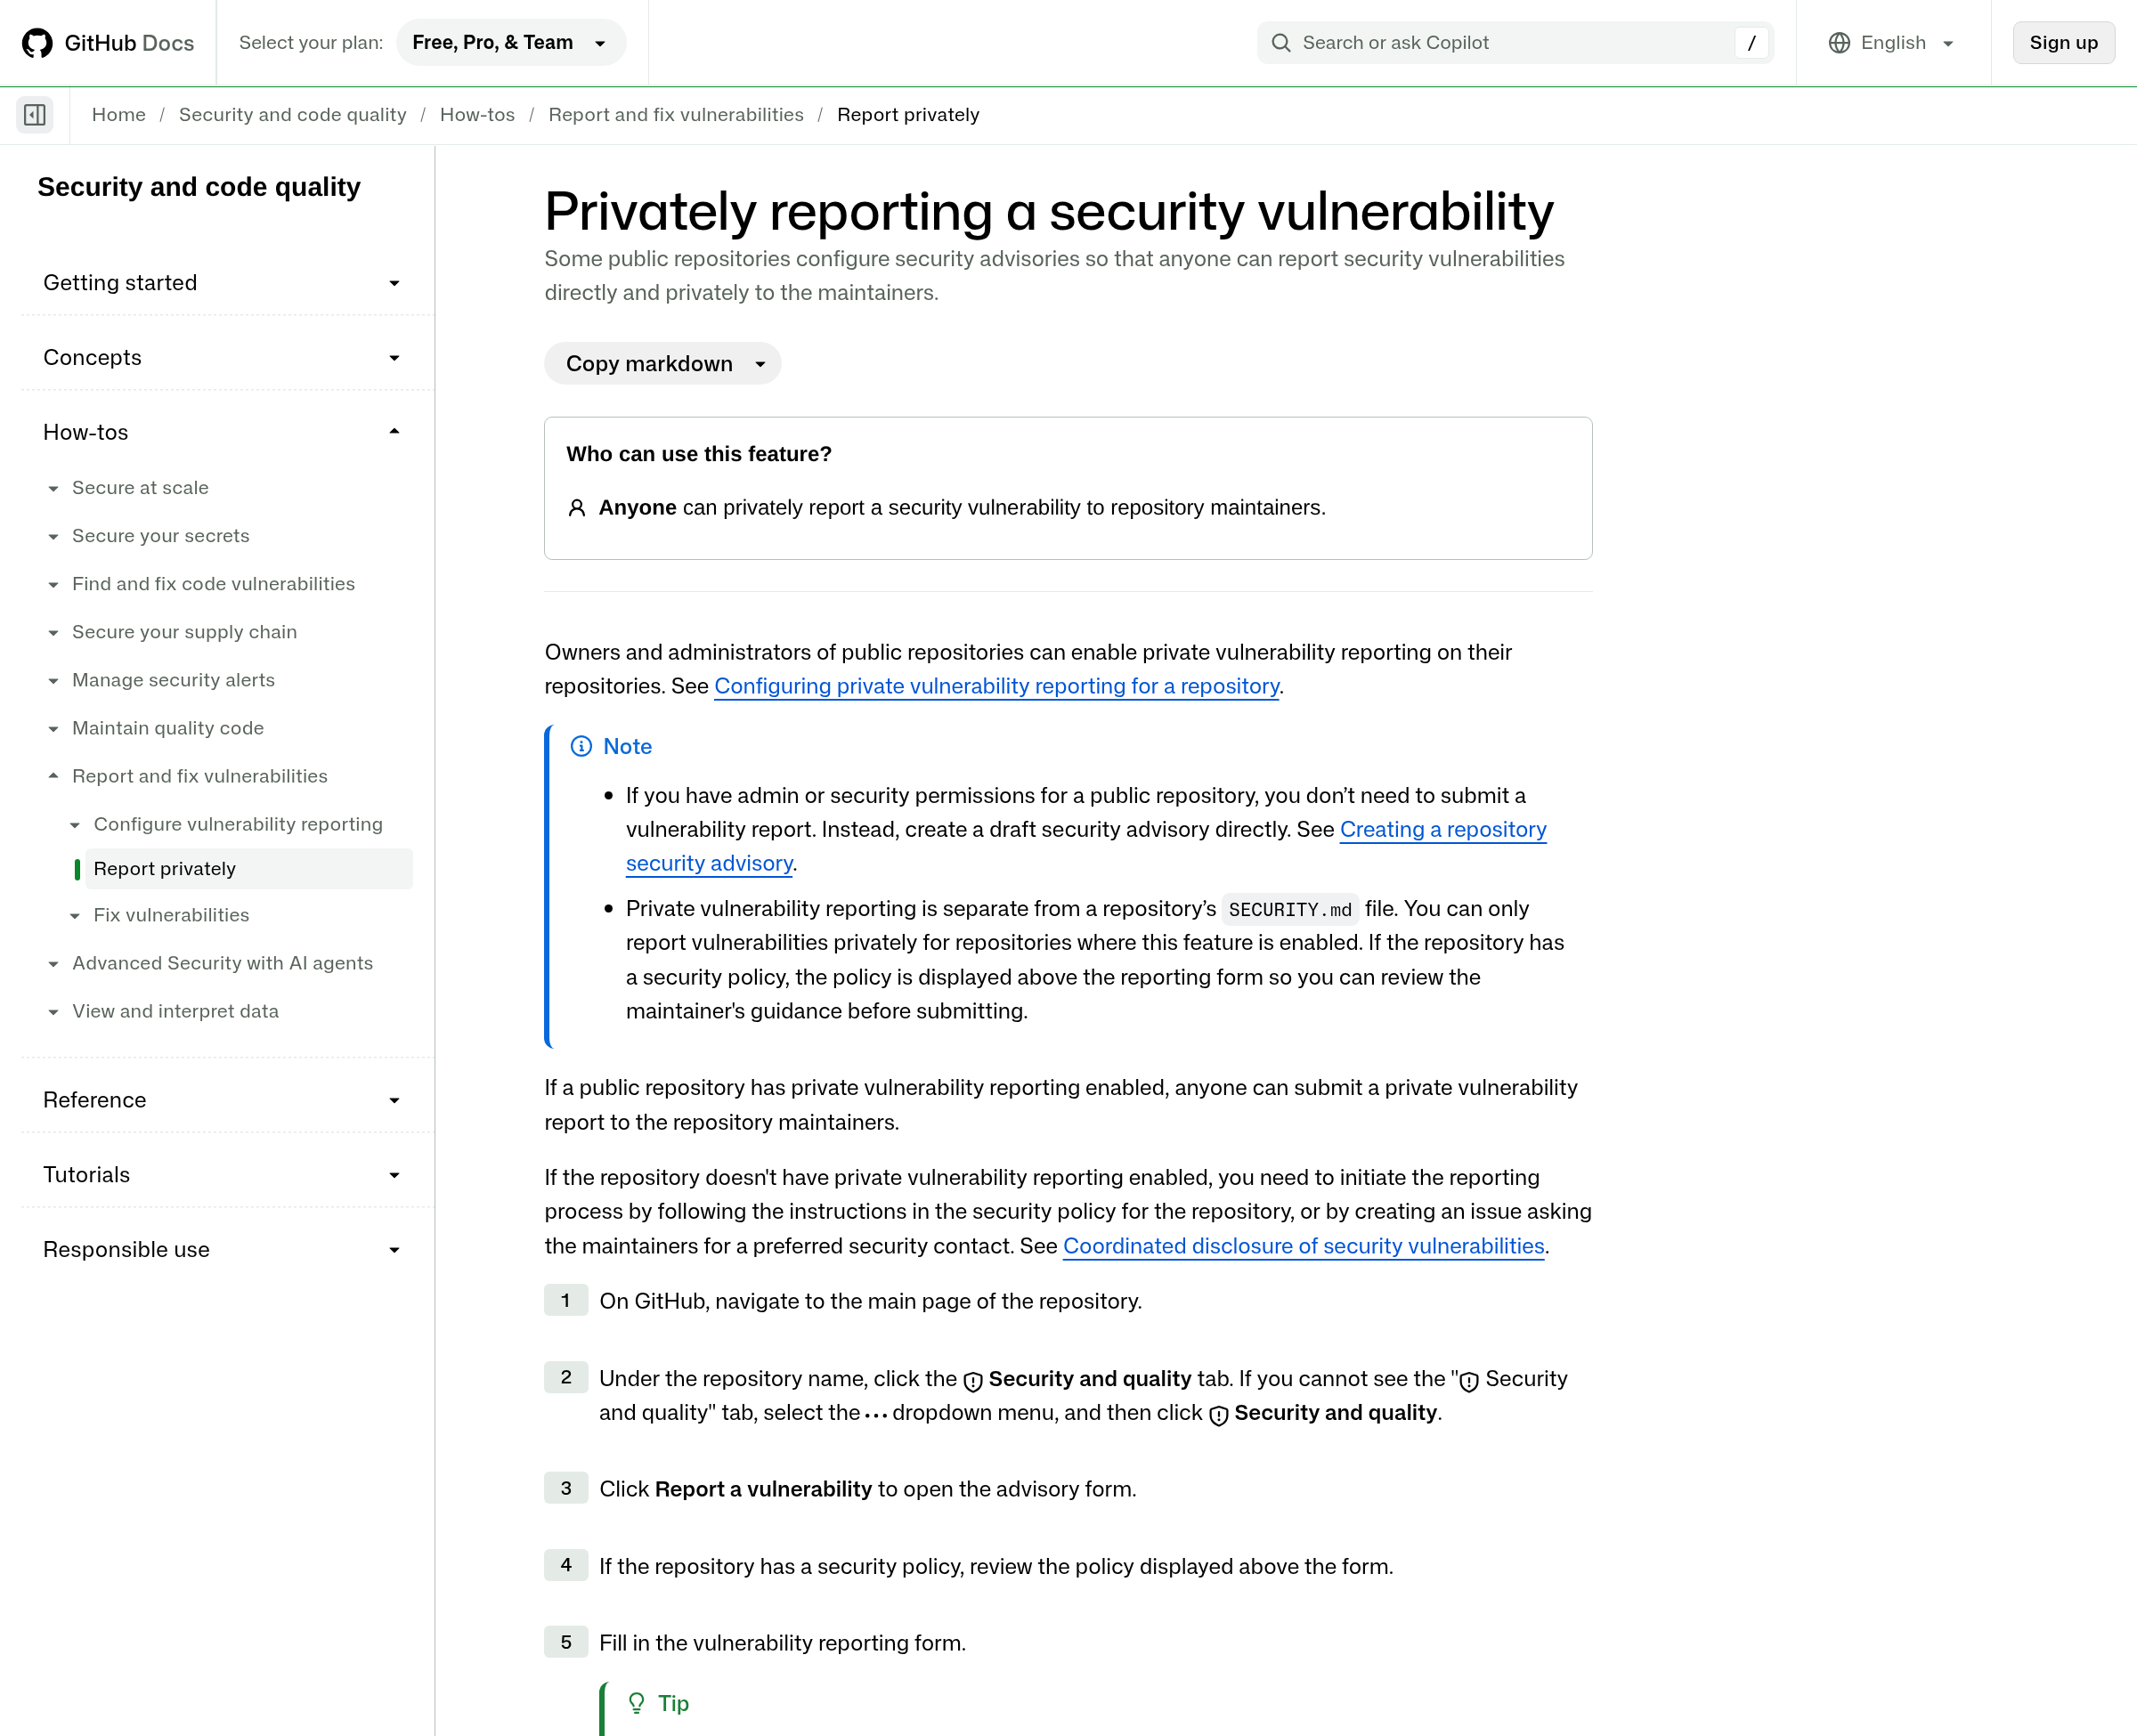Image resolution: width=2137 pixels, height=1736 pixels.
Task: Open Security and code quality breadcrumb
Action: (x=293, y=115)
